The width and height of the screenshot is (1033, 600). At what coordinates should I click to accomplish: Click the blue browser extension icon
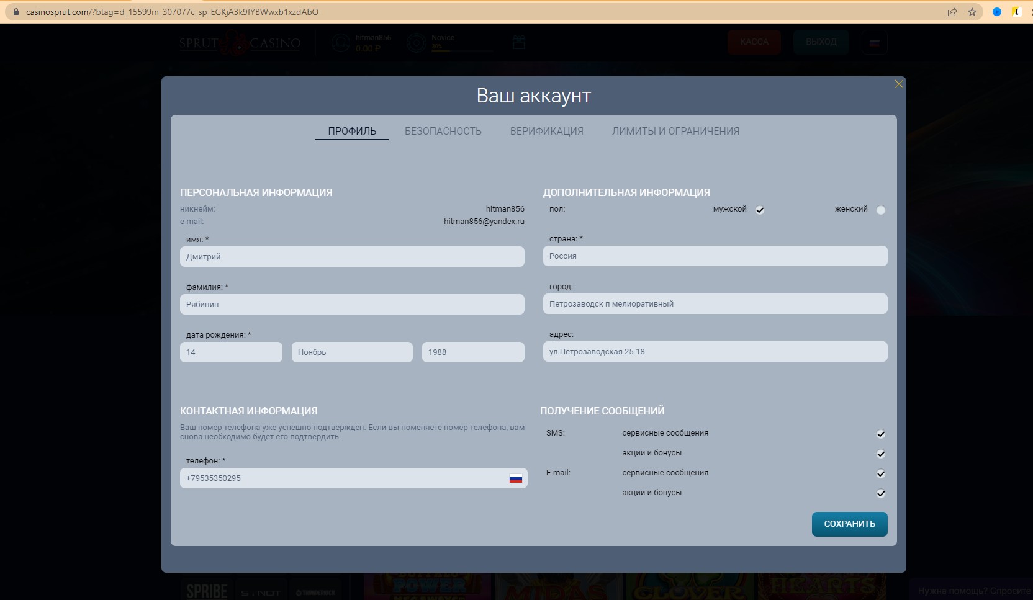(997, 12)
